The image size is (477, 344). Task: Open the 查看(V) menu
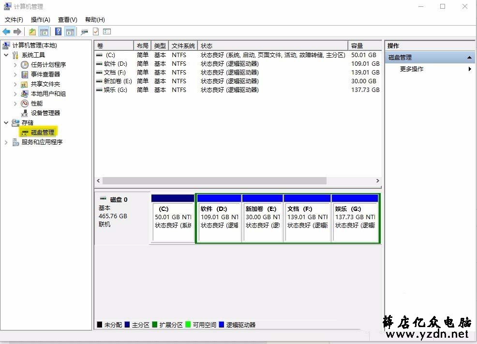click(x=68, y=20)
